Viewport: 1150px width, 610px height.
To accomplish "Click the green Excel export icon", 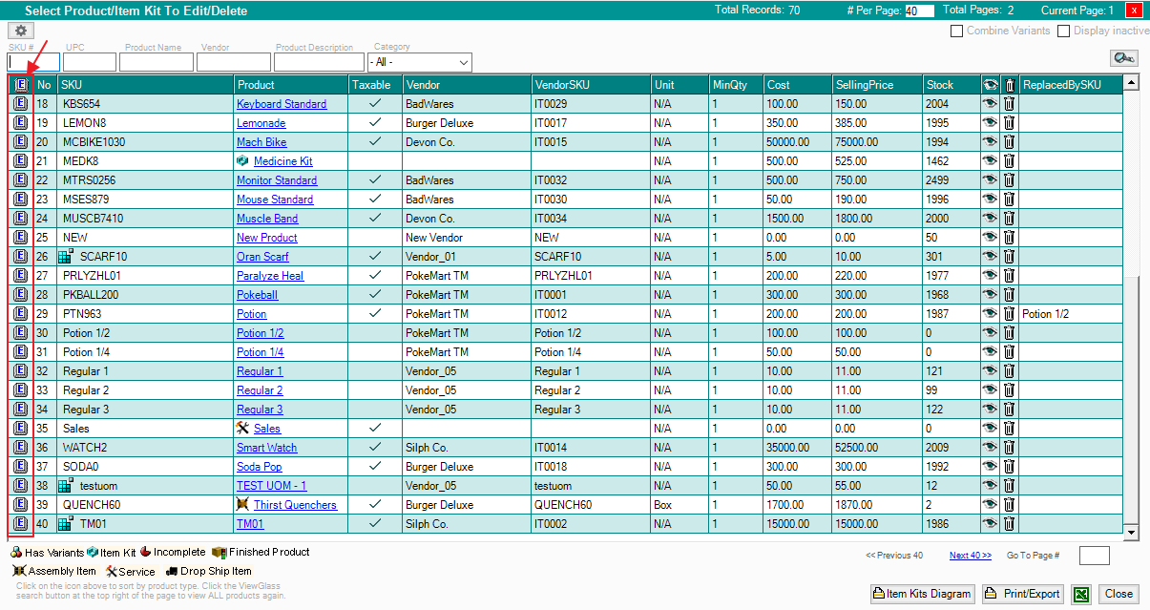I will [1081, 594].
